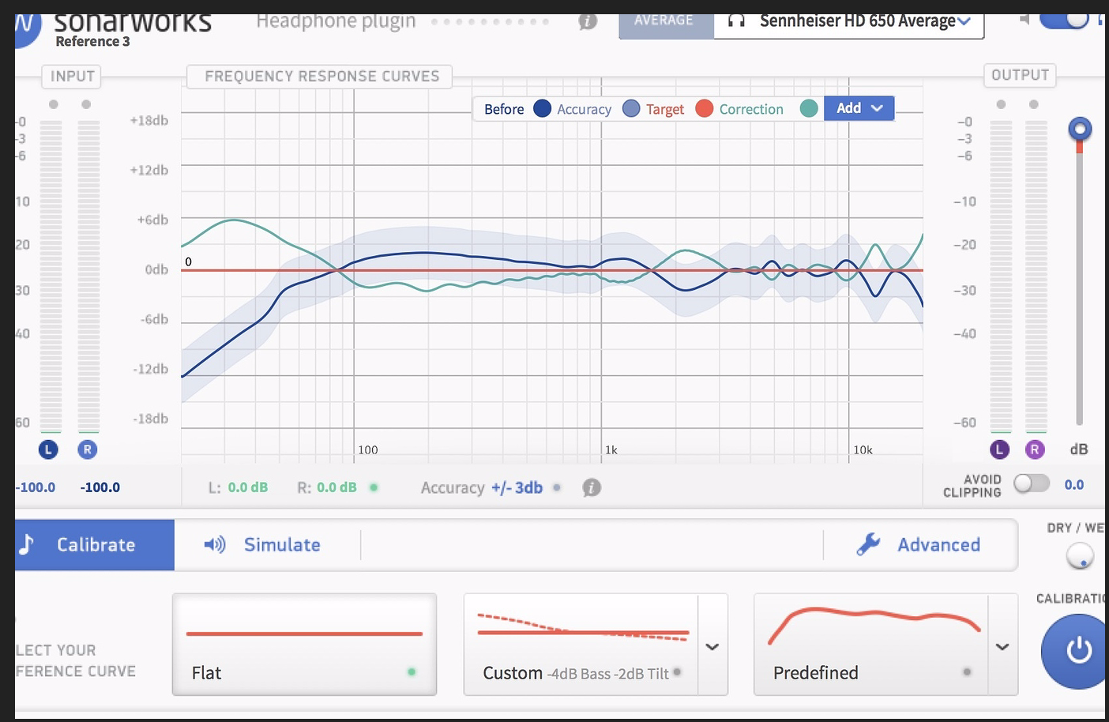Open the Sennheiser HD 650 Average profile dropdown

pyautogui.click(x=849, y=24)
